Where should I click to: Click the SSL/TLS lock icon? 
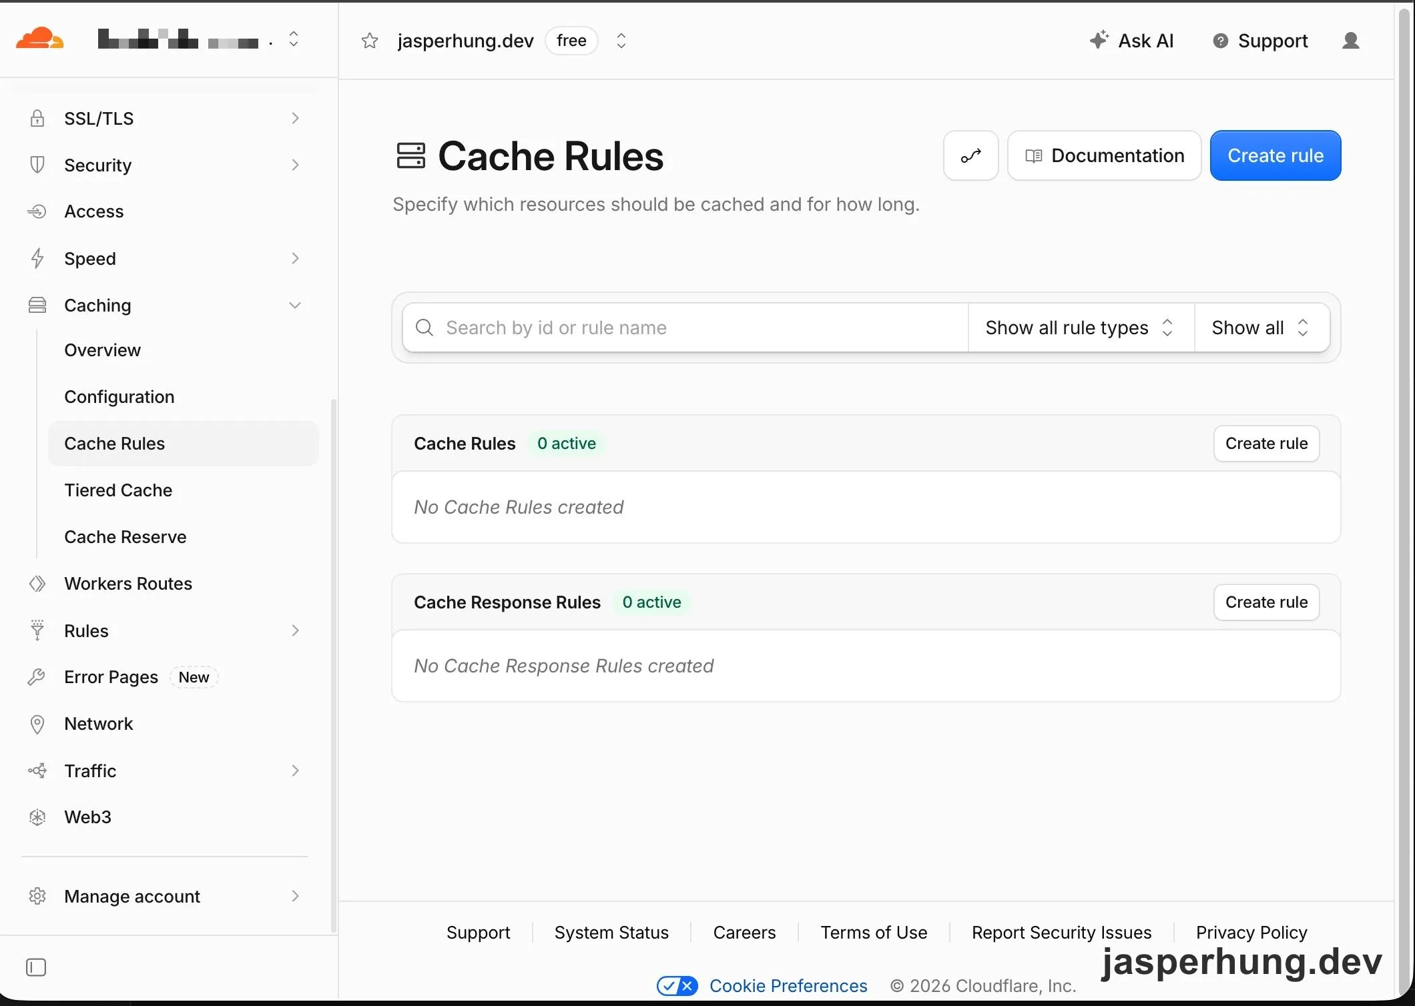[x=37, y=118]
